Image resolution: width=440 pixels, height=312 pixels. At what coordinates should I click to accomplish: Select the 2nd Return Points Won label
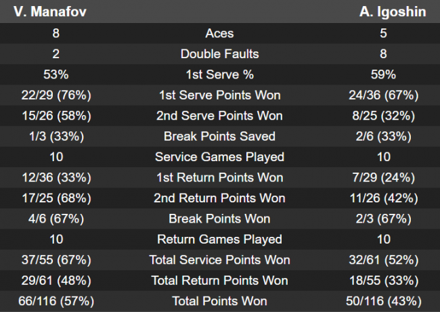pos(219,198)
